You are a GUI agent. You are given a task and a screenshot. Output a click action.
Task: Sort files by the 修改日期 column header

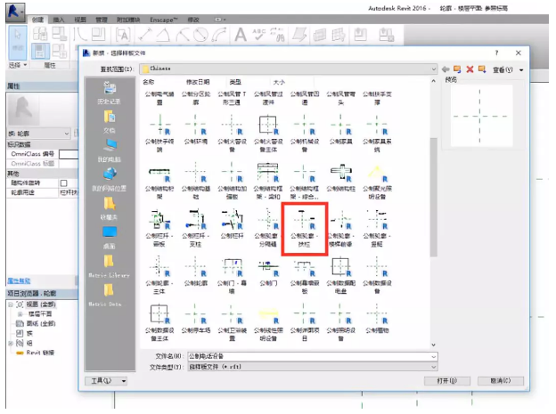(198, 82)
